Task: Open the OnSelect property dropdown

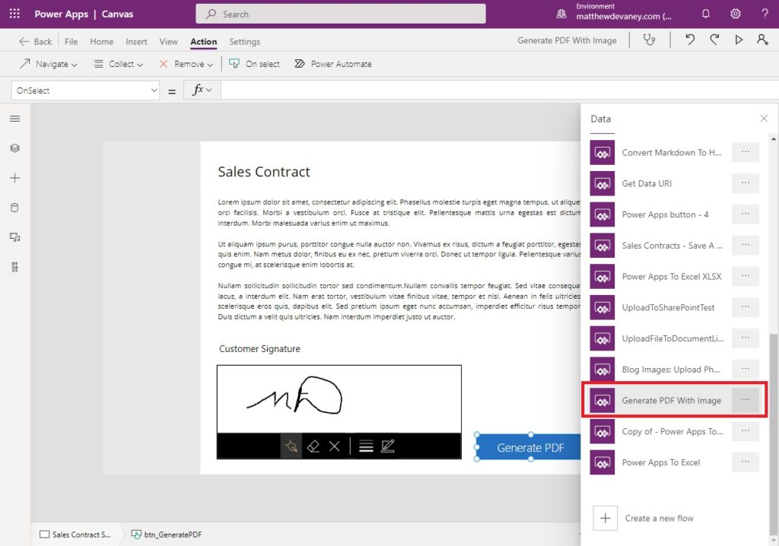Action: tap(84, 90)
